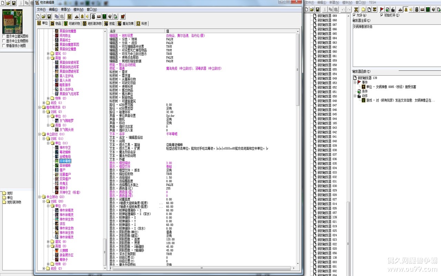Click Terrain Editor mountain icon in Trigger Editor toolbar

tap(400, 9)
